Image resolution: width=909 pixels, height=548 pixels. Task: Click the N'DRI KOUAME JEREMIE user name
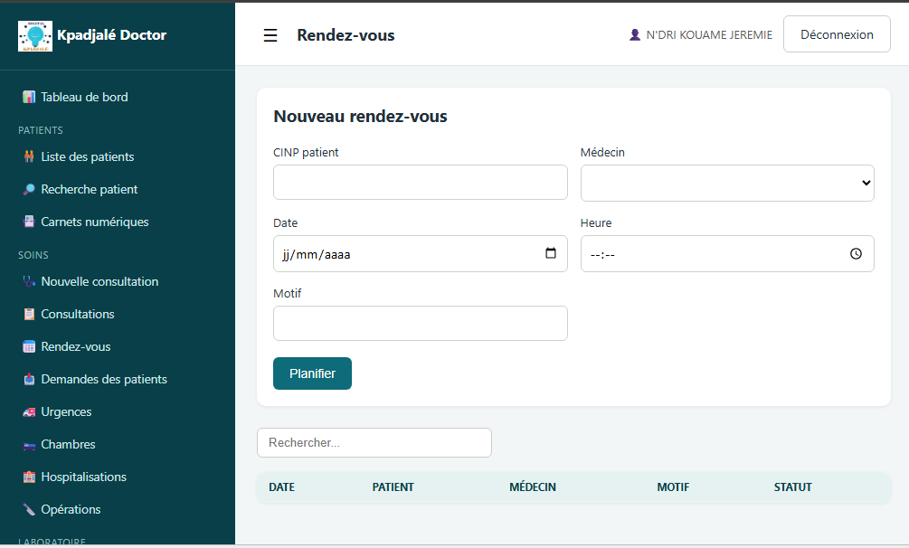709,34
